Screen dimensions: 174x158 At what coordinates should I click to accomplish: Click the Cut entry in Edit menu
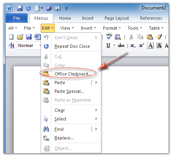71,56
